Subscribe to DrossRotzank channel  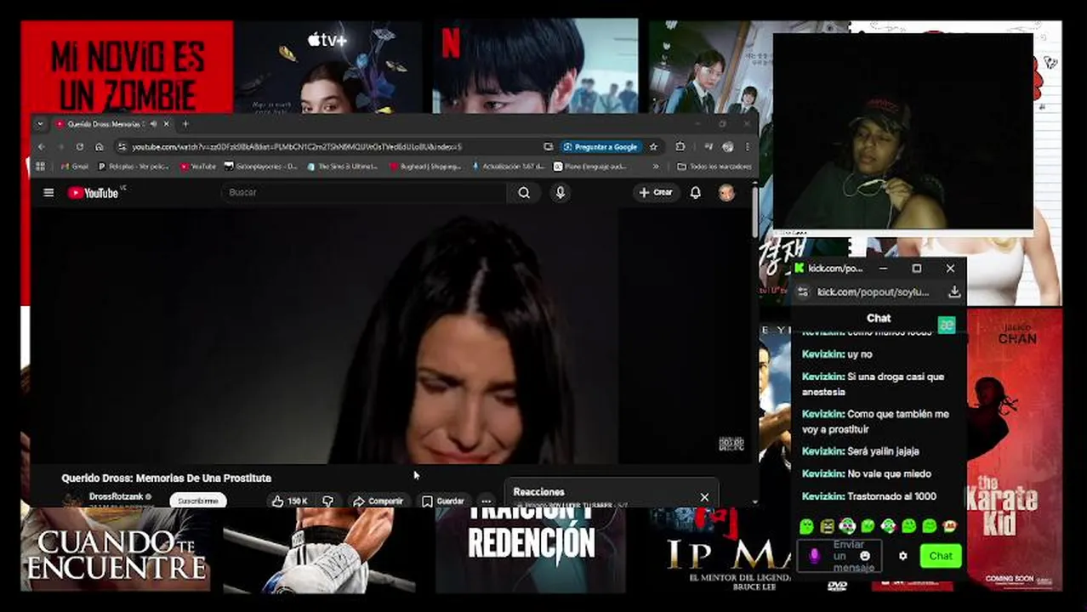pos(198,501)
